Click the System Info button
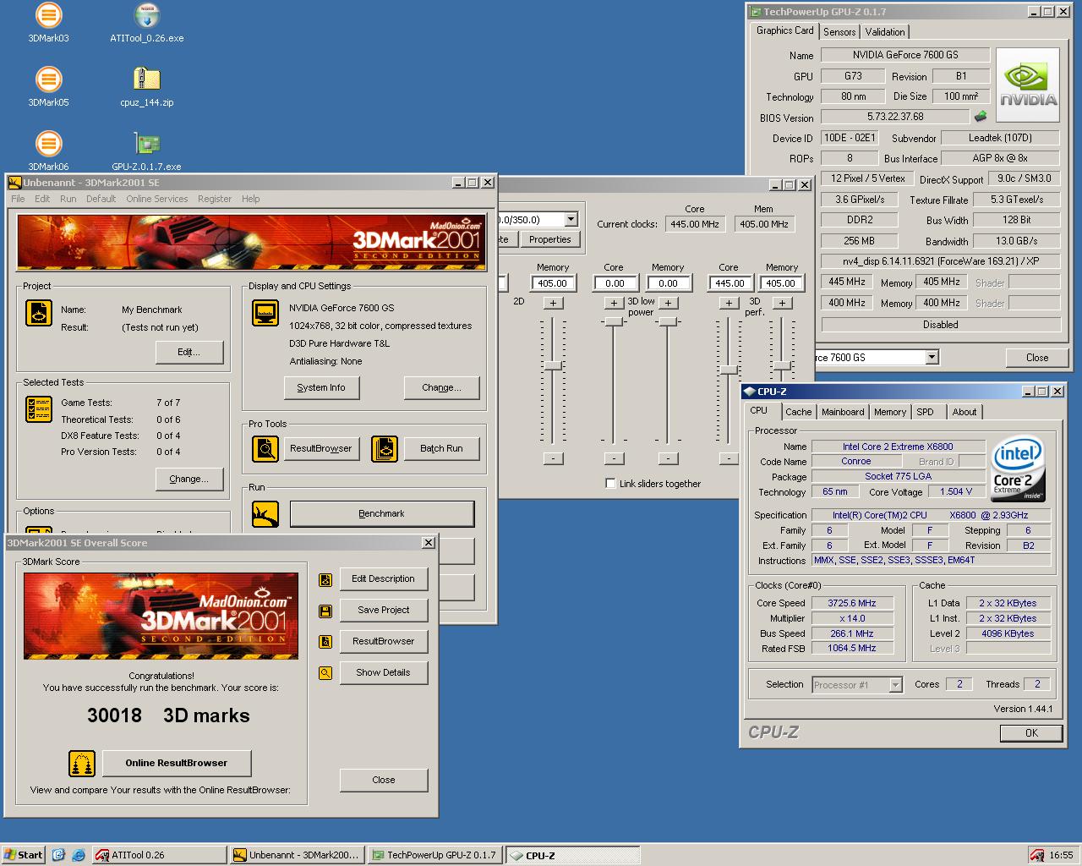This screenshot has height=866, width=1082. pyautogui.click(x=320, y=387)
